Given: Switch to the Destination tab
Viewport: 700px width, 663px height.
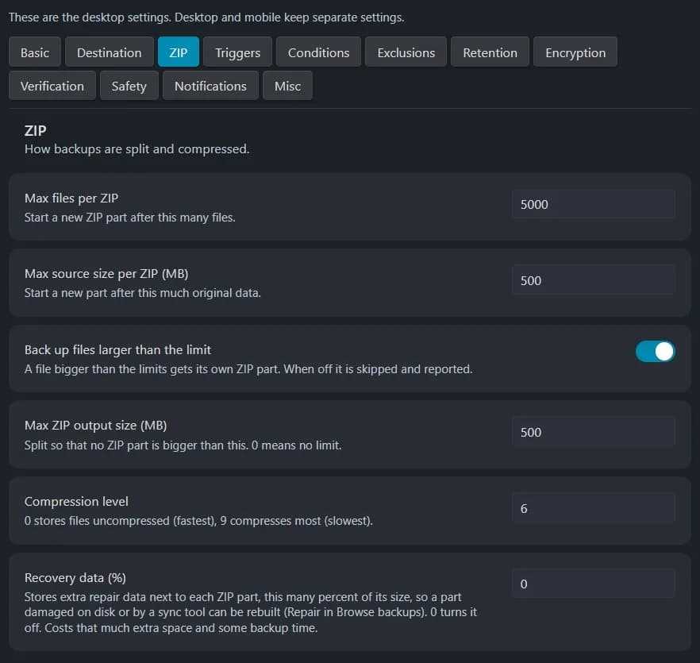Looking at the screenshot, I should click(109, 52).
